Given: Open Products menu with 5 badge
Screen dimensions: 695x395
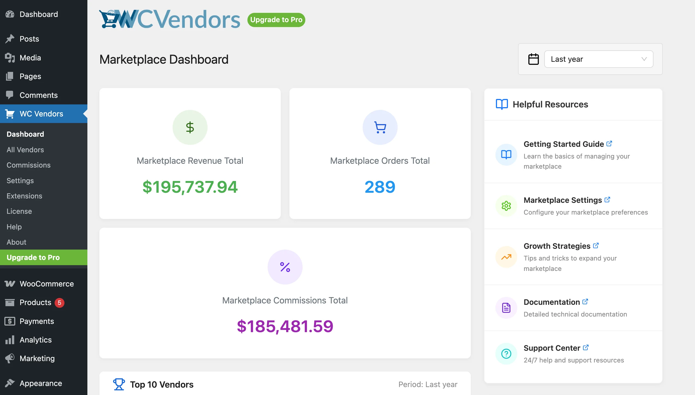Looking at the screenshot, I should point(36,302).
